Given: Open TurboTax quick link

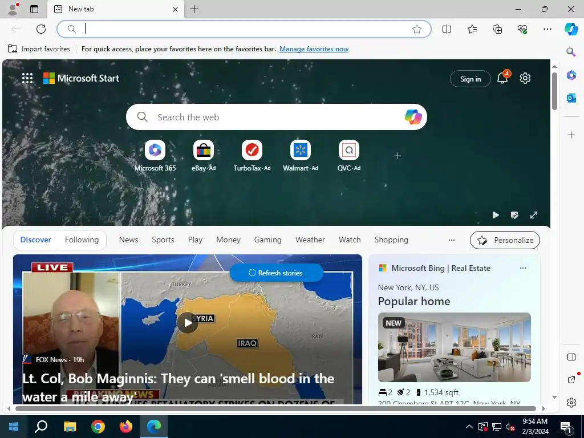Looking at the screenshot, I should pyautogui.click(x=252, y=156).
